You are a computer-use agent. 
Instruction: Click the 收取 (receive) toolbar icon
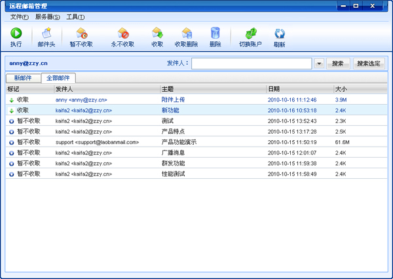(x=157, y=33)
